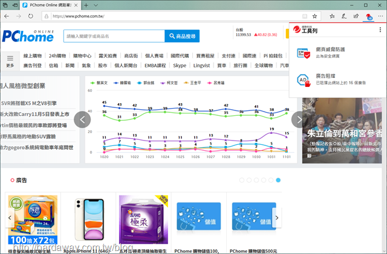387x254 pixels.
Task: Add page to favorites with star icon
Action: pos(314,16)
